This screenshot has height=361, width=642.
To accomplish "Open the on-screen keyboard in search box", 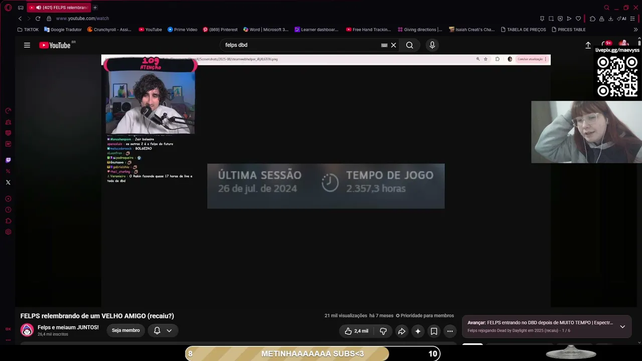I will 384,45.
